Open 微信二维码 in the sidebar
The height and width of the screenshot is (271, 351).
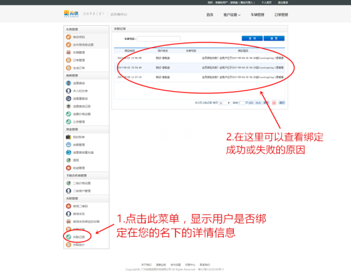coord(77,206)
